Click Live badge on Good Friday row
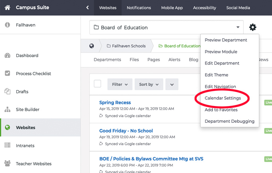Image resolution: width=272 pixels, height=173 pixels. tap(268, 131)
